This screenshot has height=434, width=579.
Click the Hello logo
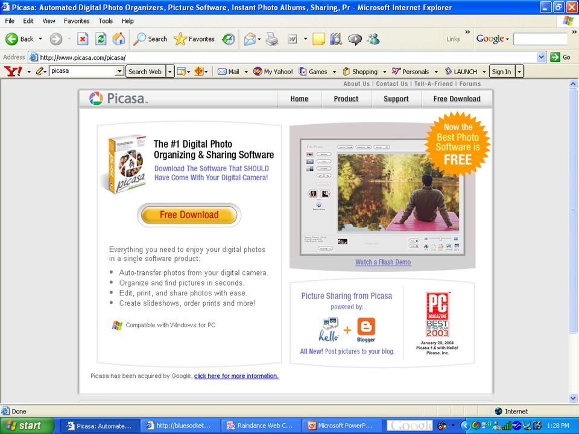coord(329,329)
